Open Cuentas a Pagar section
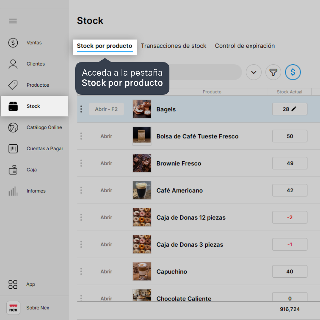The width and height of the screenshot is (320, 320). point(45,149)
